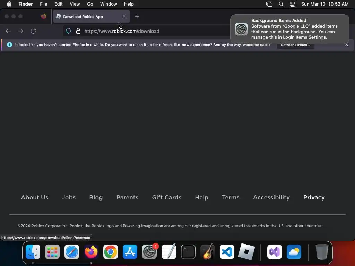Click the tracking protection shield icon
This screenshot has height=266, width=355.
point(69,31)
